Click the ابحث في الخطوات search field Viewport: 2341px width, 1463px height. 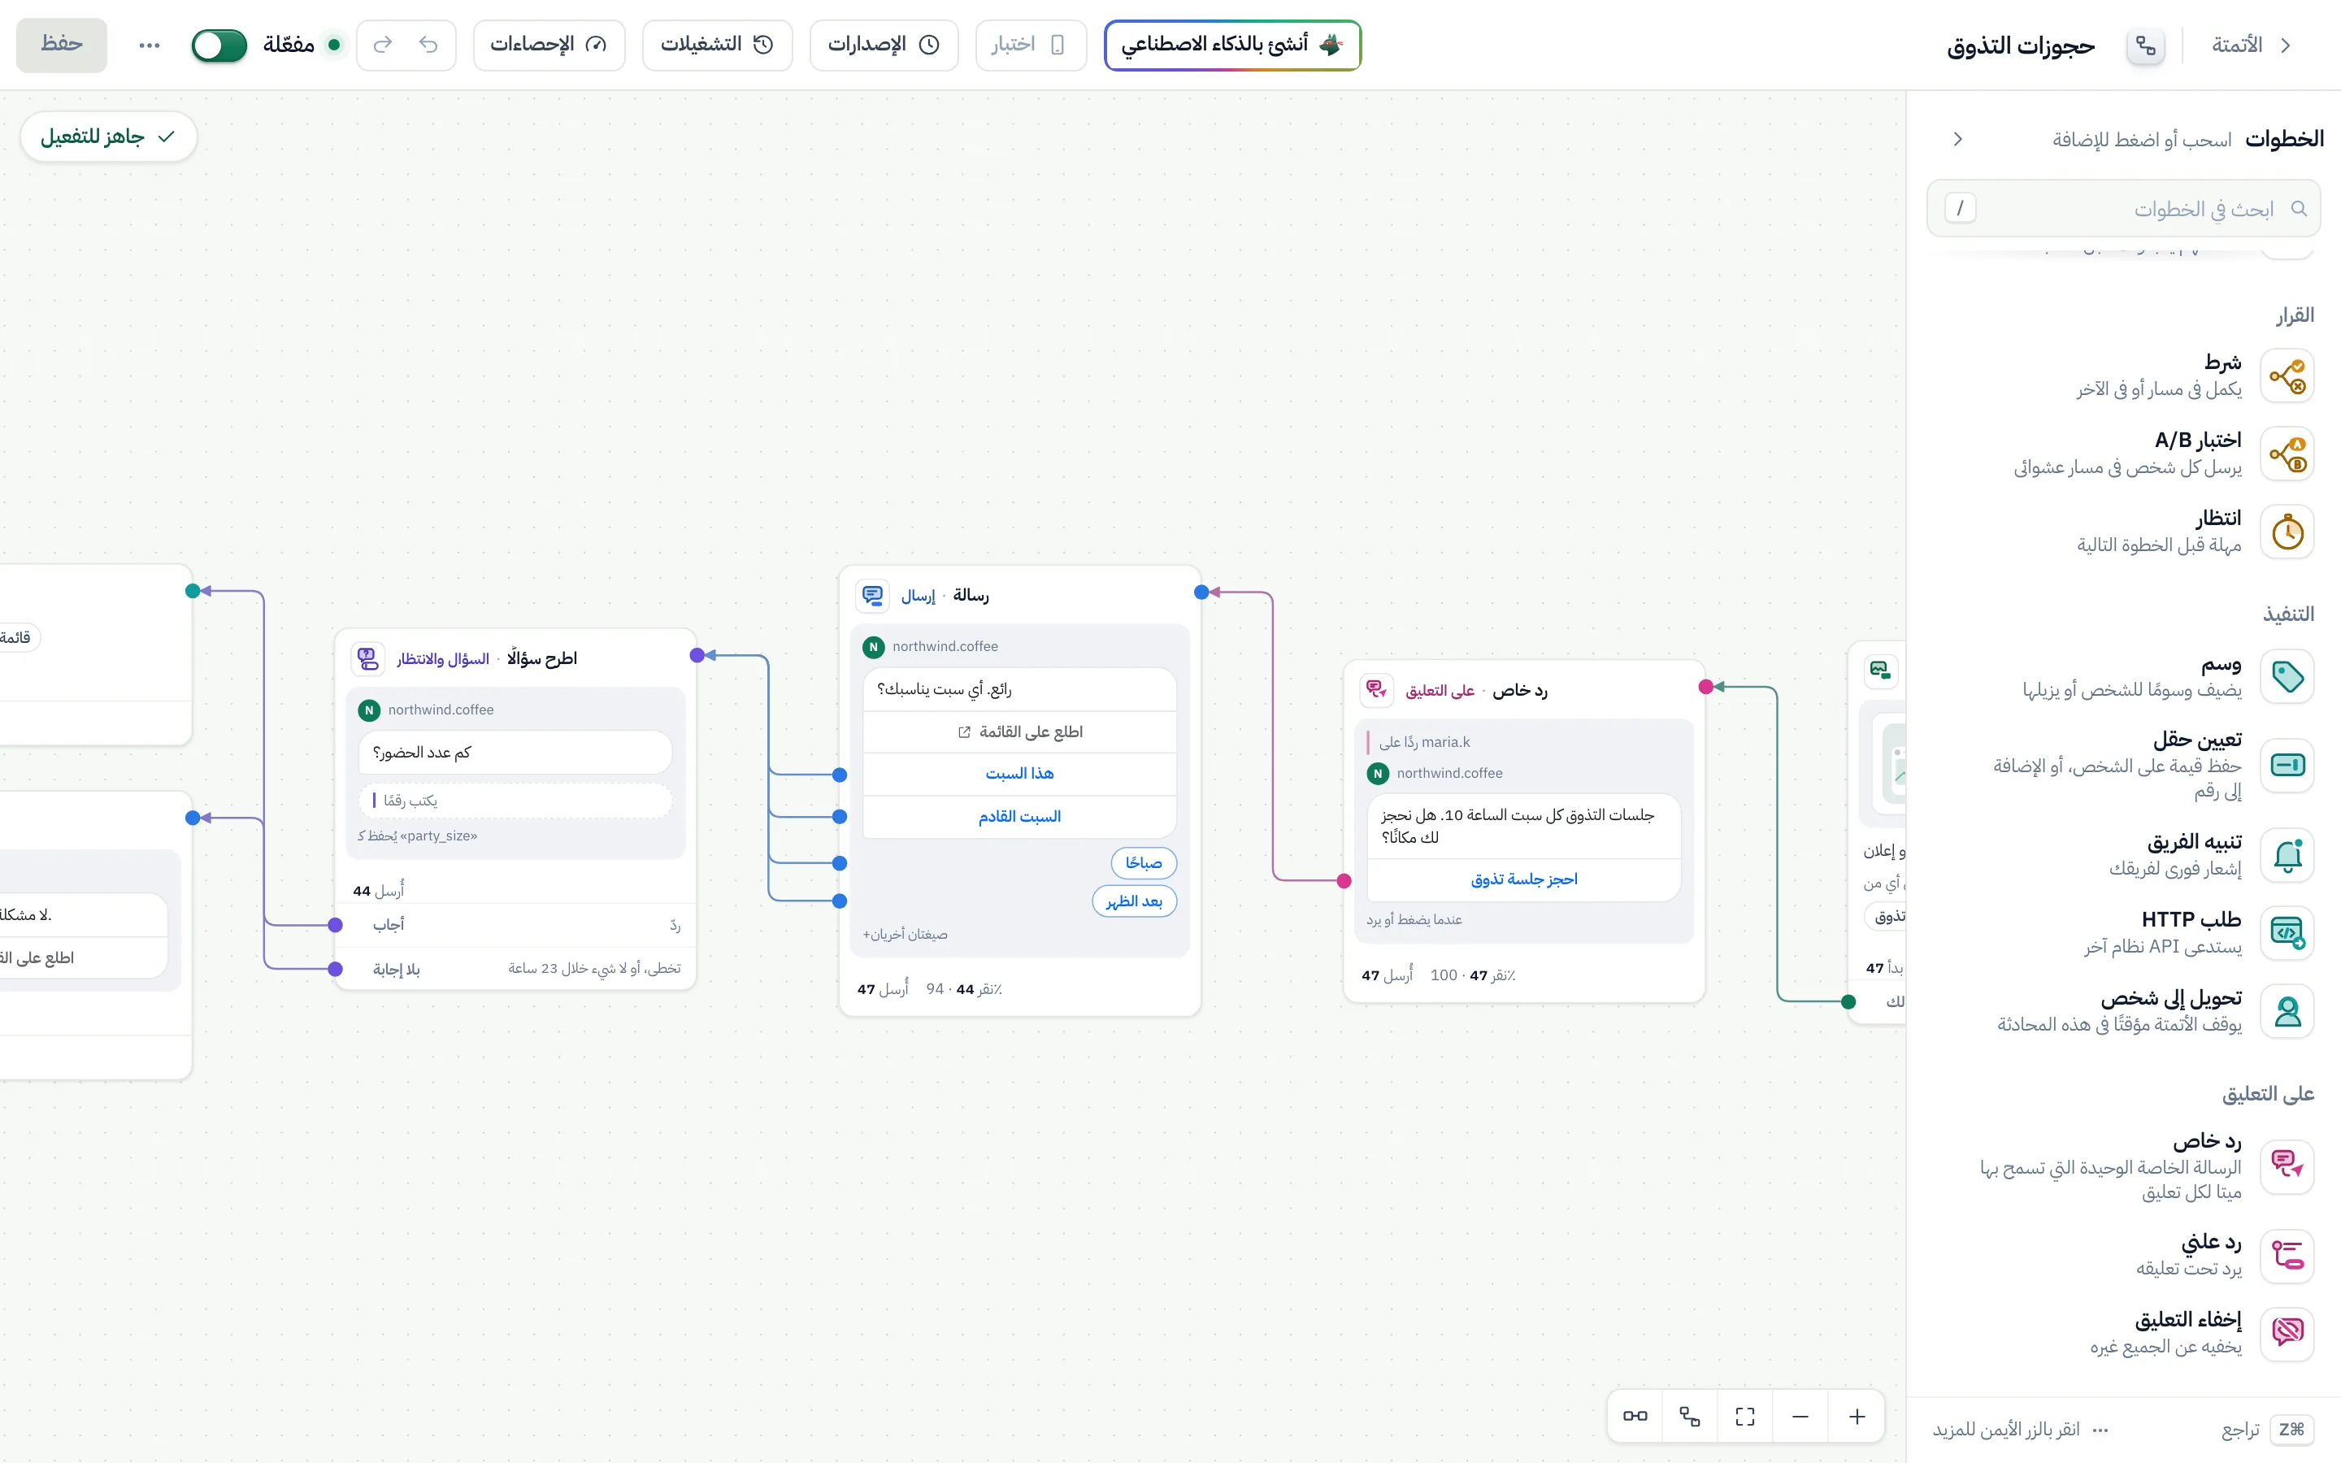pyautogui.click(x=2123, y=208)
